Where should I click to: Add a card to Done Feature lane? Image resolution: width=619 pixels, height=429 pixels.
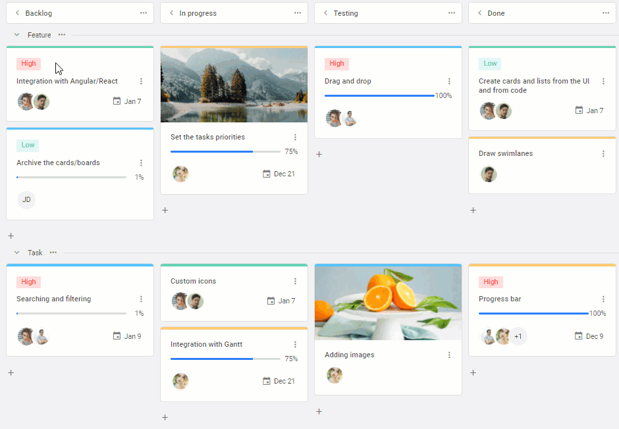tap(473, 210)
